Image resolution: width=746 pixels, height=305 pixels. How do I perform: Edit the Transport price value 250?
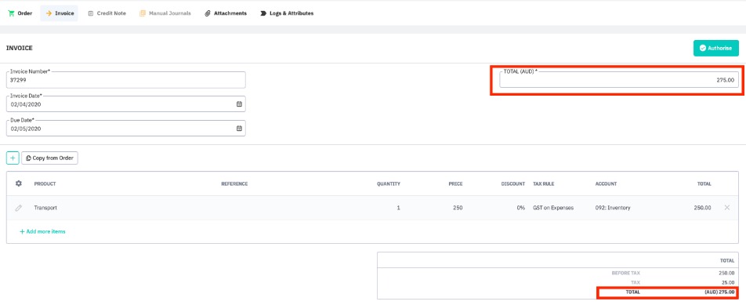coord(457,208)
